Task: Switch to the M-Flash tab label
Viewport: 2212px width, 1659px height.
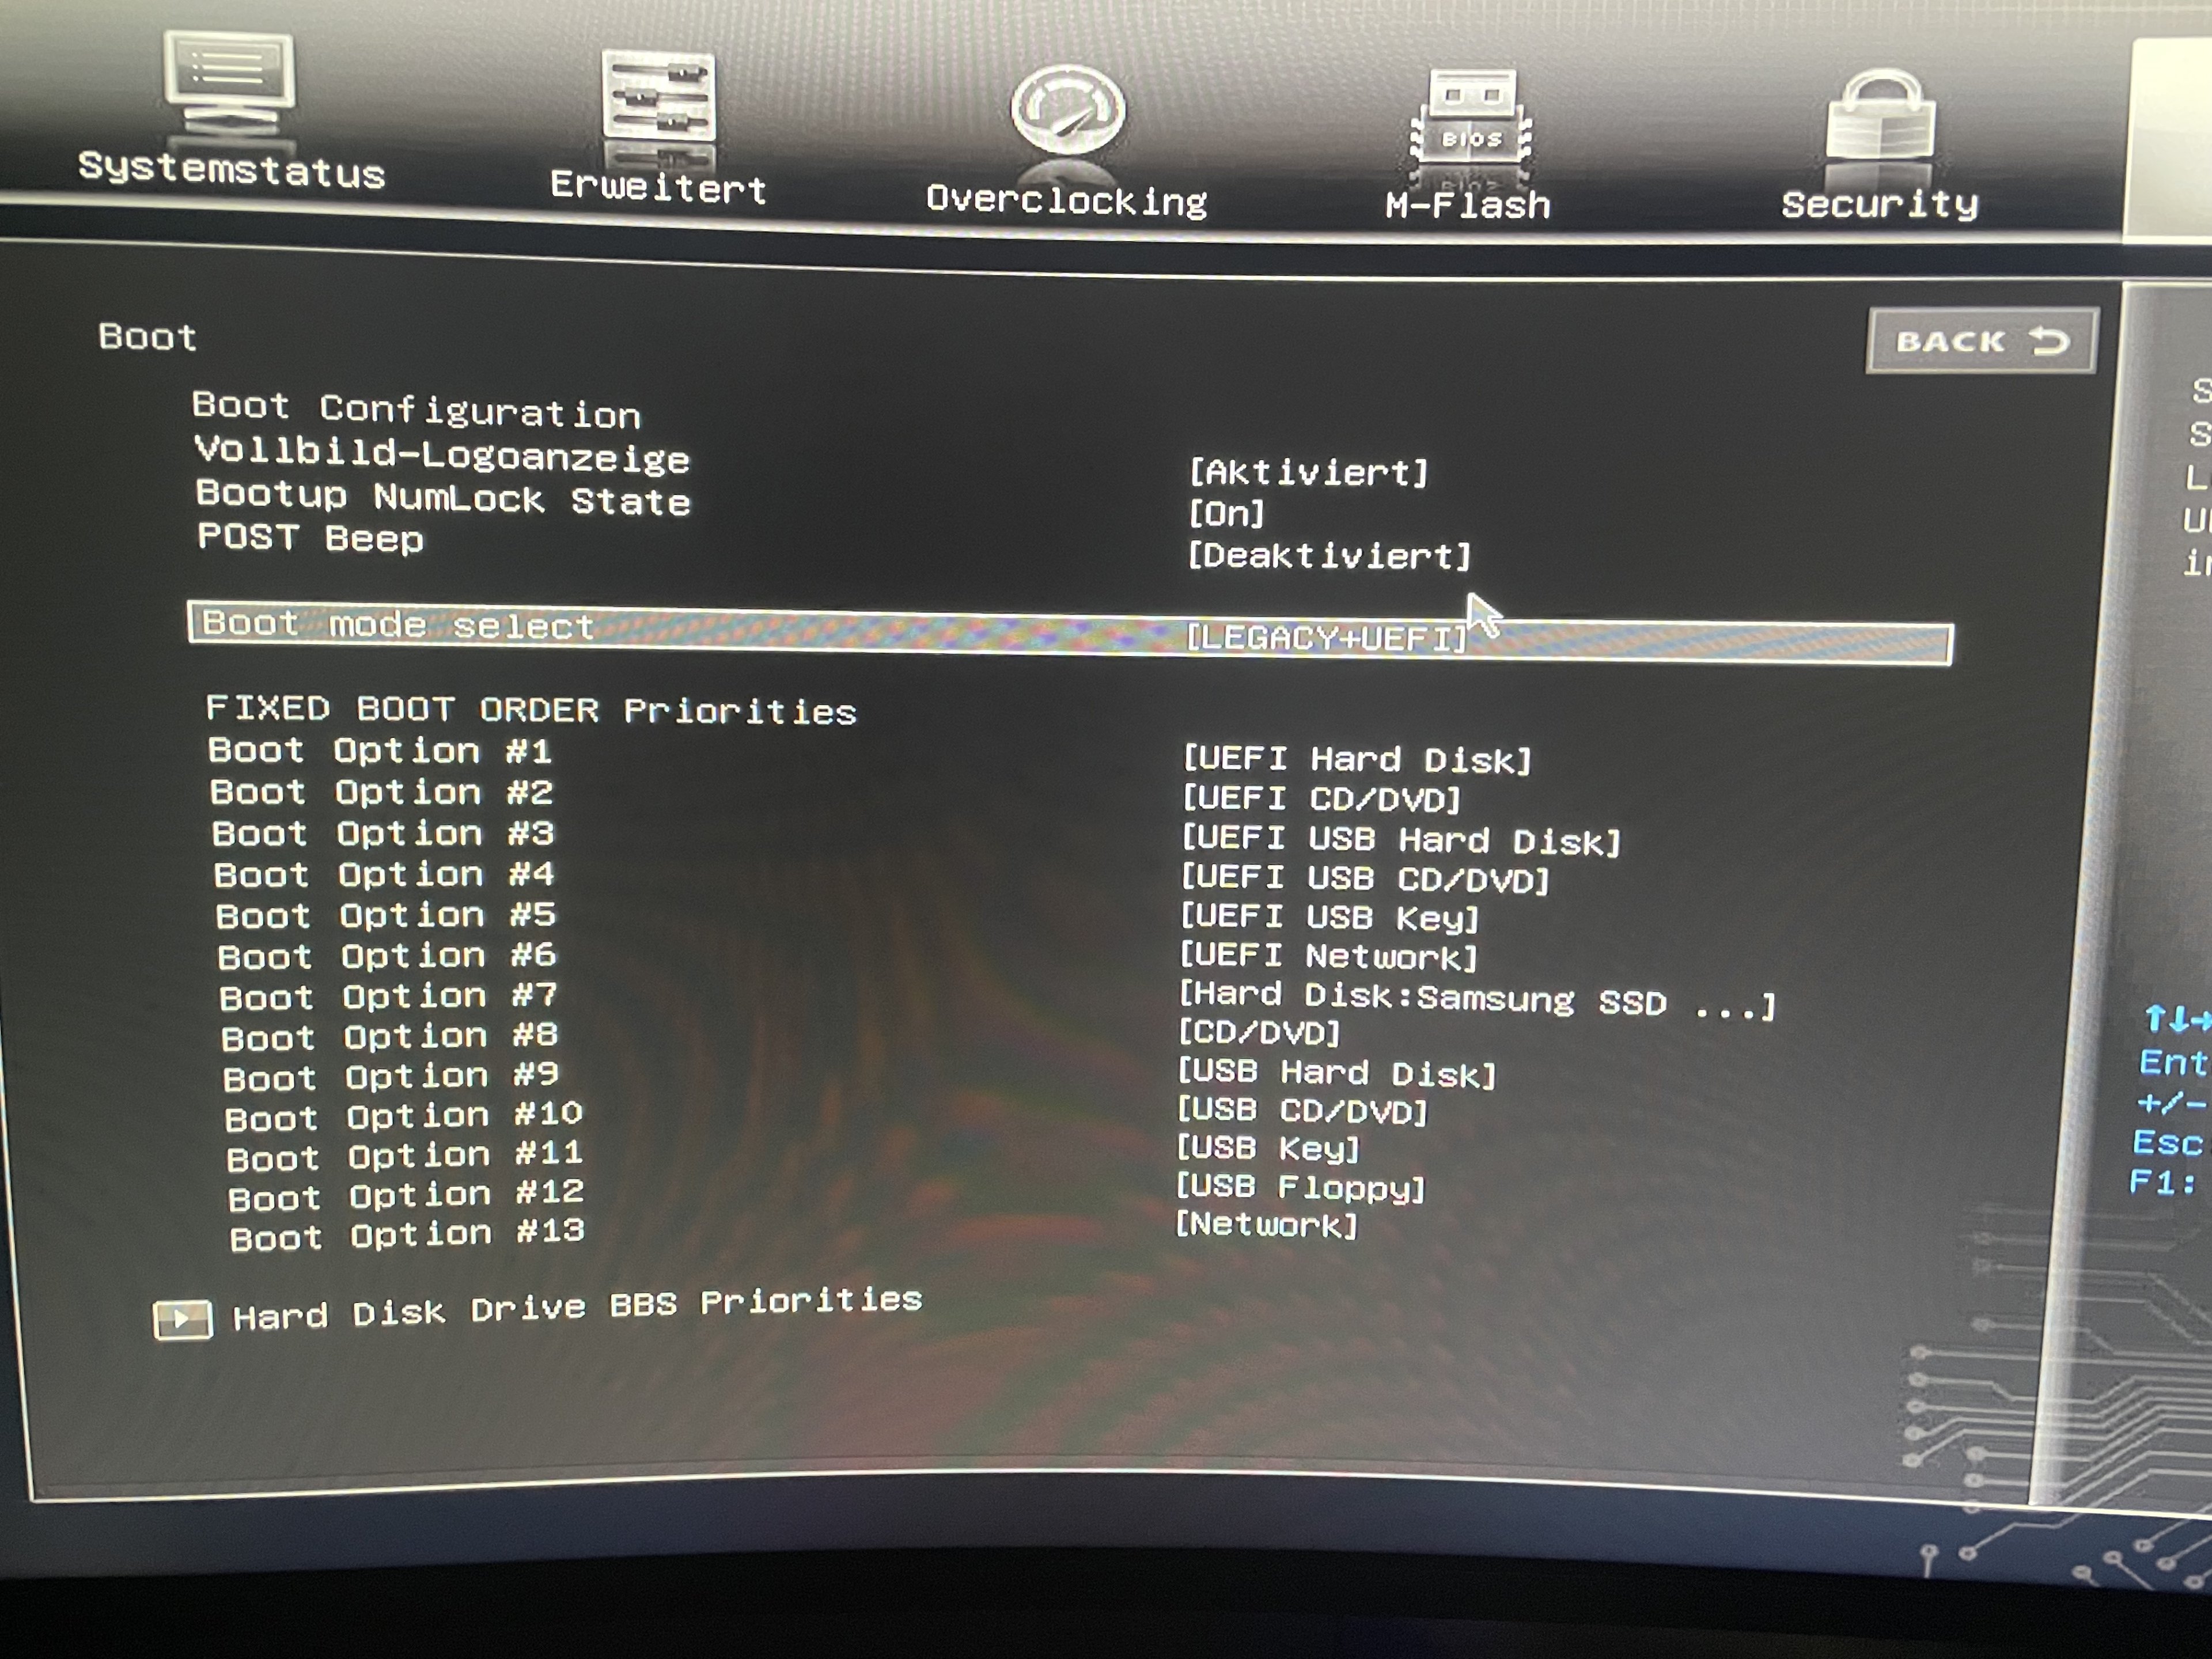Action: (x=1467, y=205)
